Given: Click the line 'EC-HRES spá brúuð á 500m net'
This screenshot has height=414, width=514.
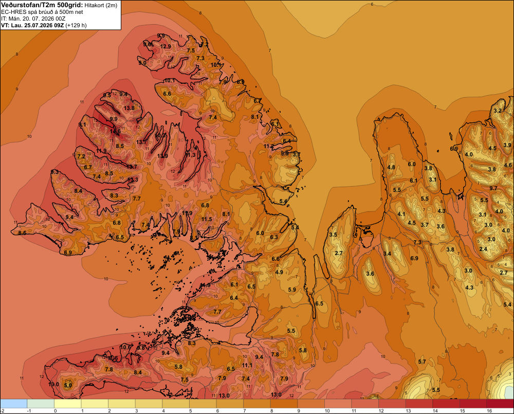Looking at the screenshot, I should point(42,12).
